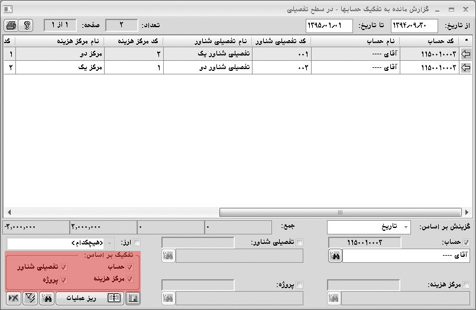Click the help question-mark icon
Screen dimensions: 476x310
27,25
